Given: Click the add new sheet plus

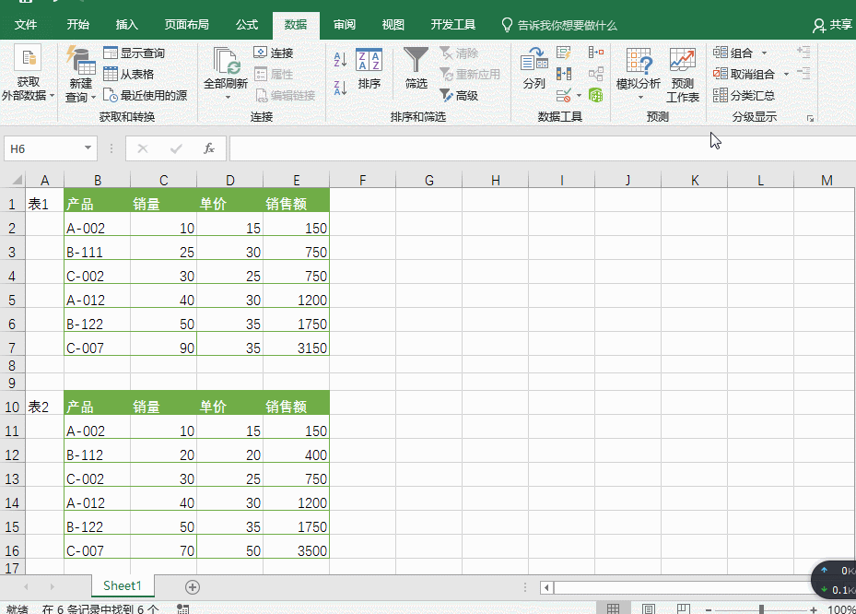Looking at the screenshot, I should (x=193, y=587).
